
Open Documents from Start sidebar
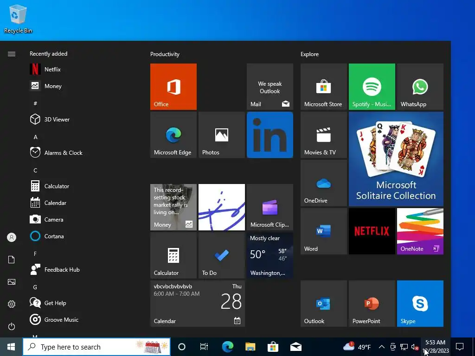(x=12, y=260)
